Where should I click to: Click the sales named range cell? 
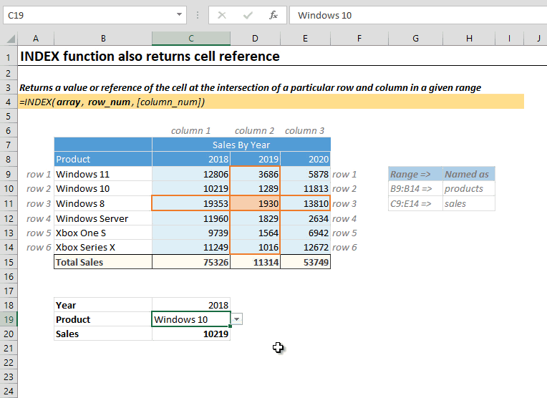(469, 203)
